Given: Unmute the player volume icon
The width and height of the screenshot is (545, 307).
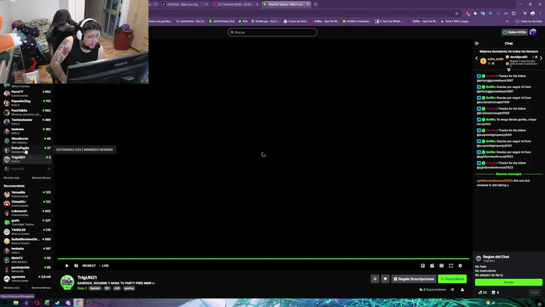Looking at the screenshot, I should [76, 266].
